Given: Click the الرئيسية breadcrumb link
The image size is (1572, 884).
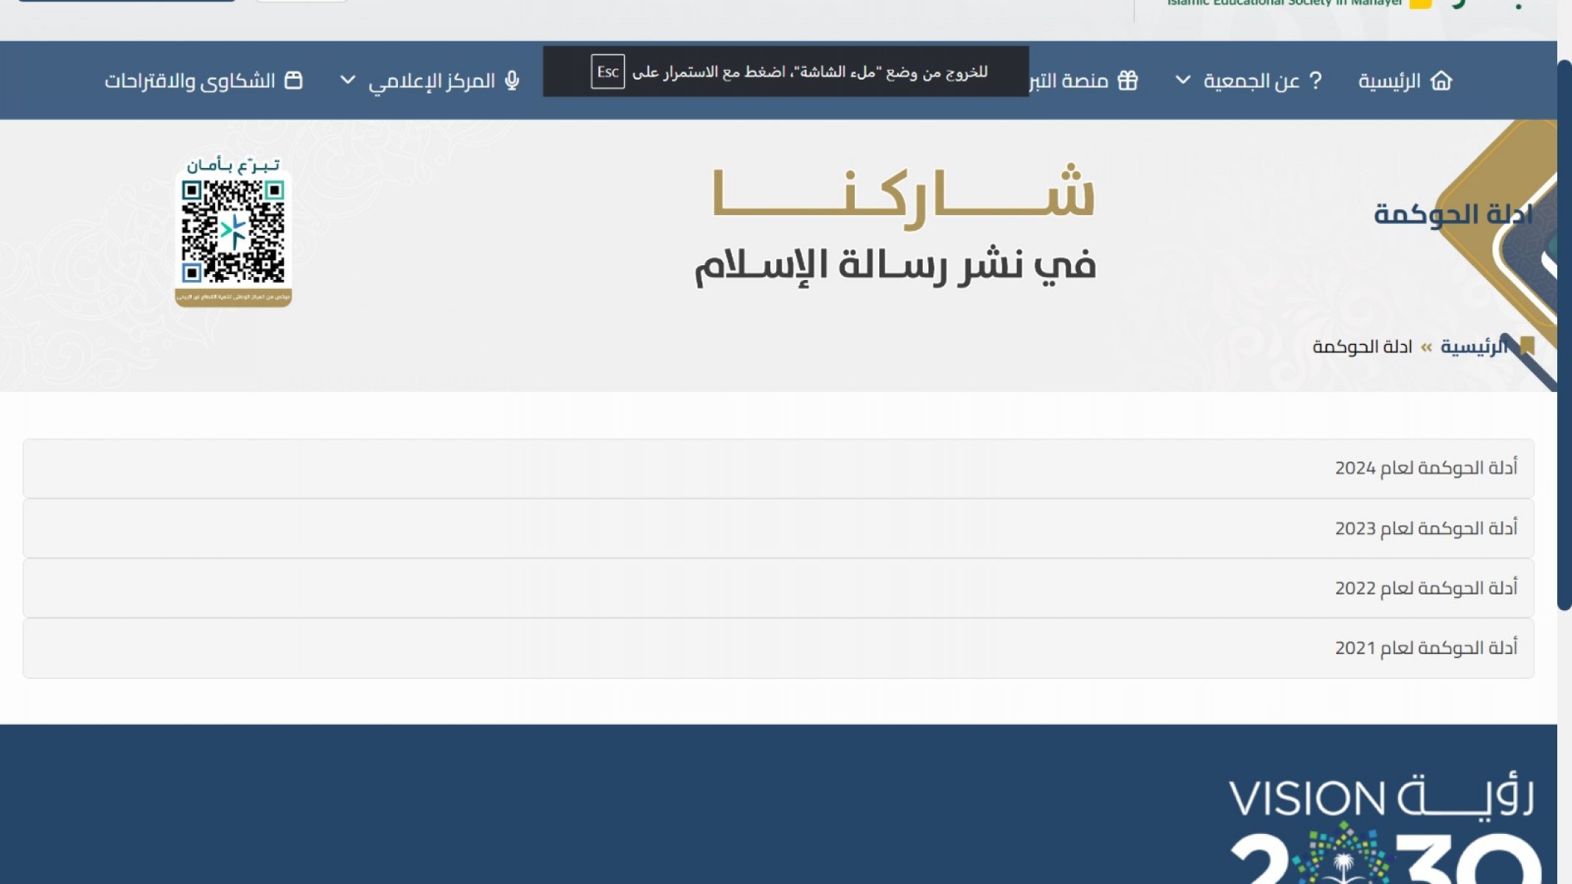Looking at the screenshot, I should [x=1474, y=346].
